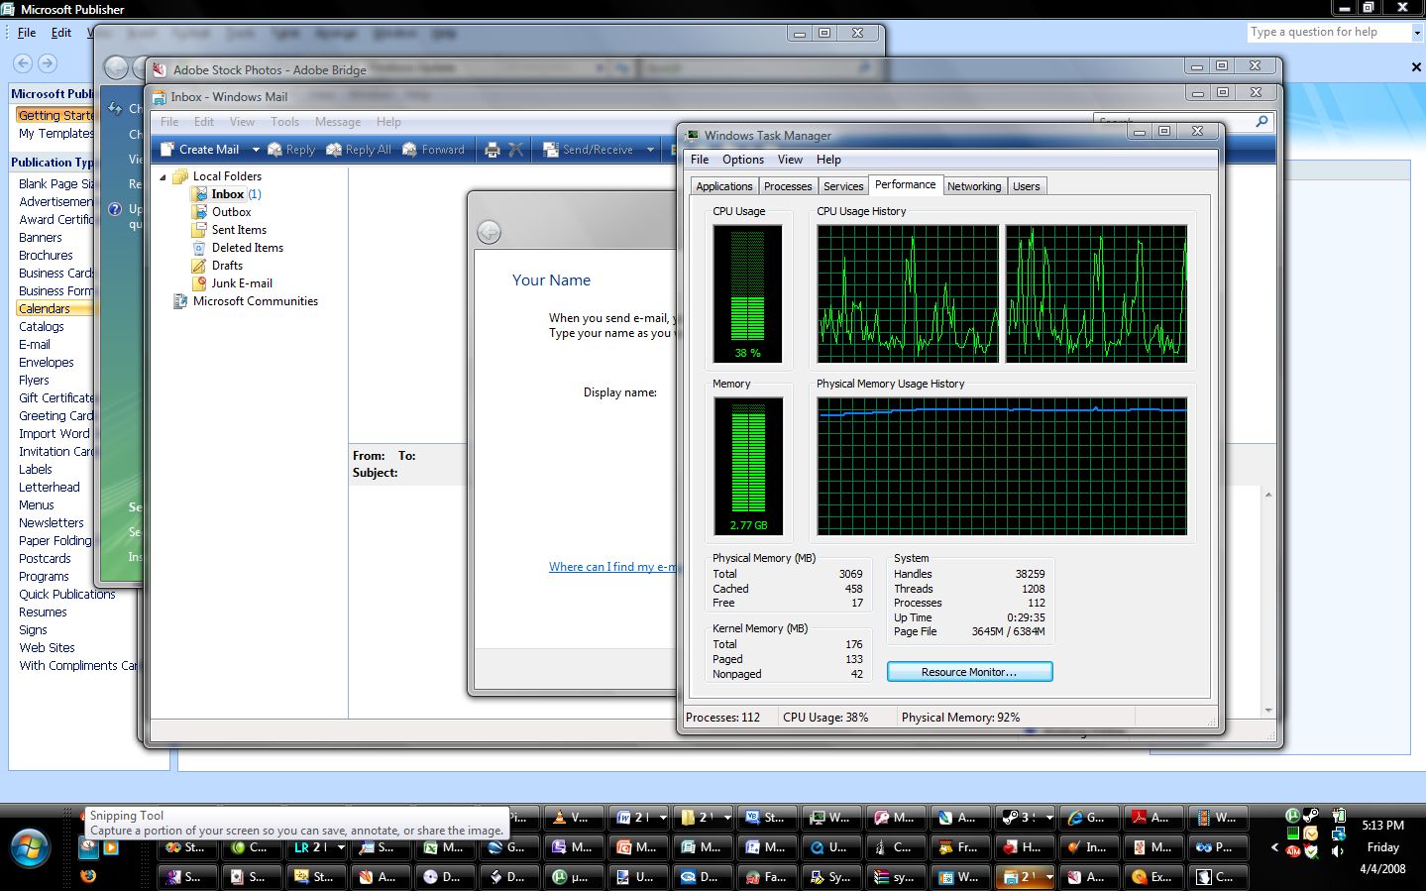
Task: Click the Publisher Forward arrow button
Action: (x=47, y=63)
